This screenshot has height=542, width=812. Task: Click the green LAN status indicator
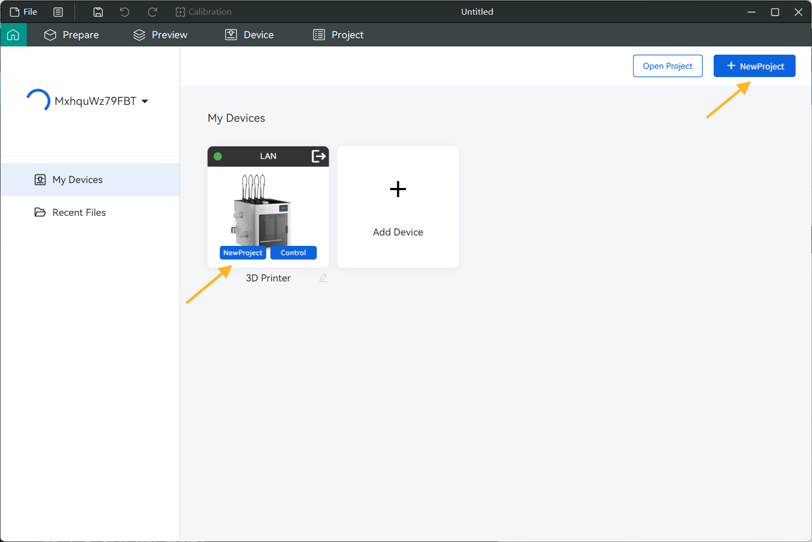[x=217, y=156]
